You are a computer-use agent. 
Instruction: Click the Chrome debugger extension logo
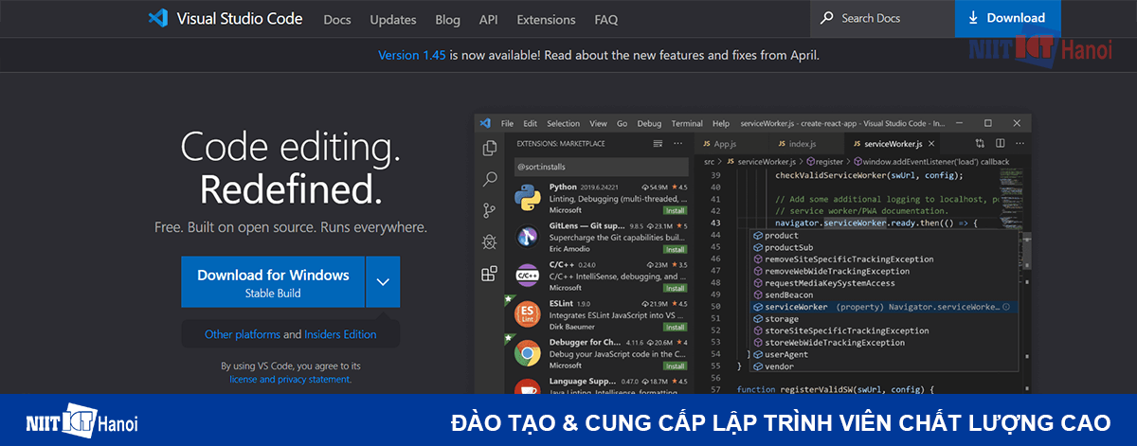pos(528,354)
